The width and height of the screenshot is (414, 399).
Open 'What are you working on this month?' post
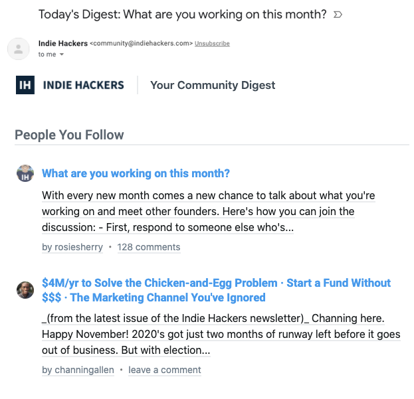tap(136, 173)
